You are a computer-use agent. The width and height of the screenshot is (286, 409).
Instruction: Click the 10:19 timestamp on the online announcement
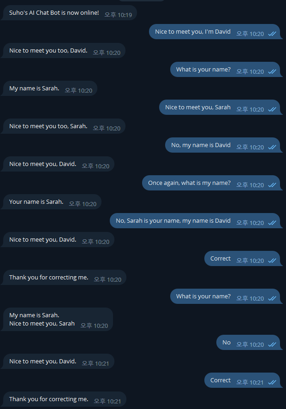pyautogui.click(x=118, y=14)
